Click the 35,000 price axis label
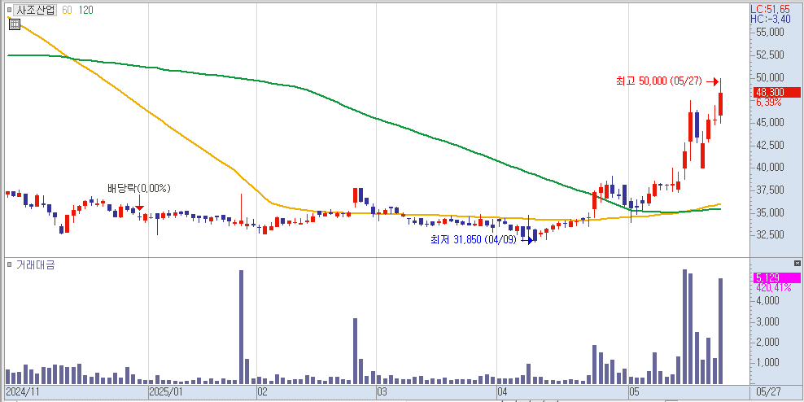 771,212
